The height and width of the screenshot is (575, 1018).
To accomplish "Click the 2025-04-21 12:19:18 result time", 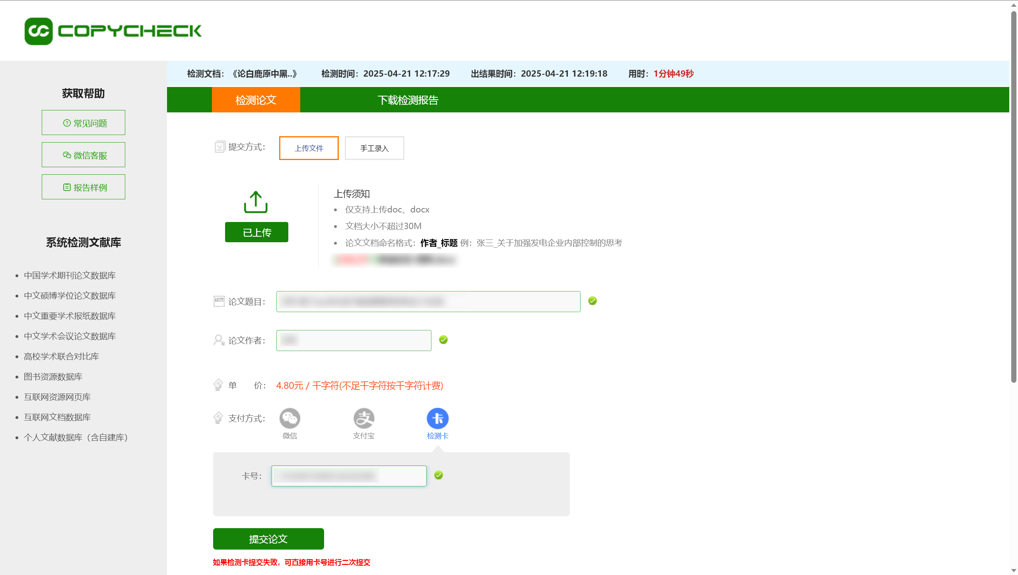I will 564,73.
